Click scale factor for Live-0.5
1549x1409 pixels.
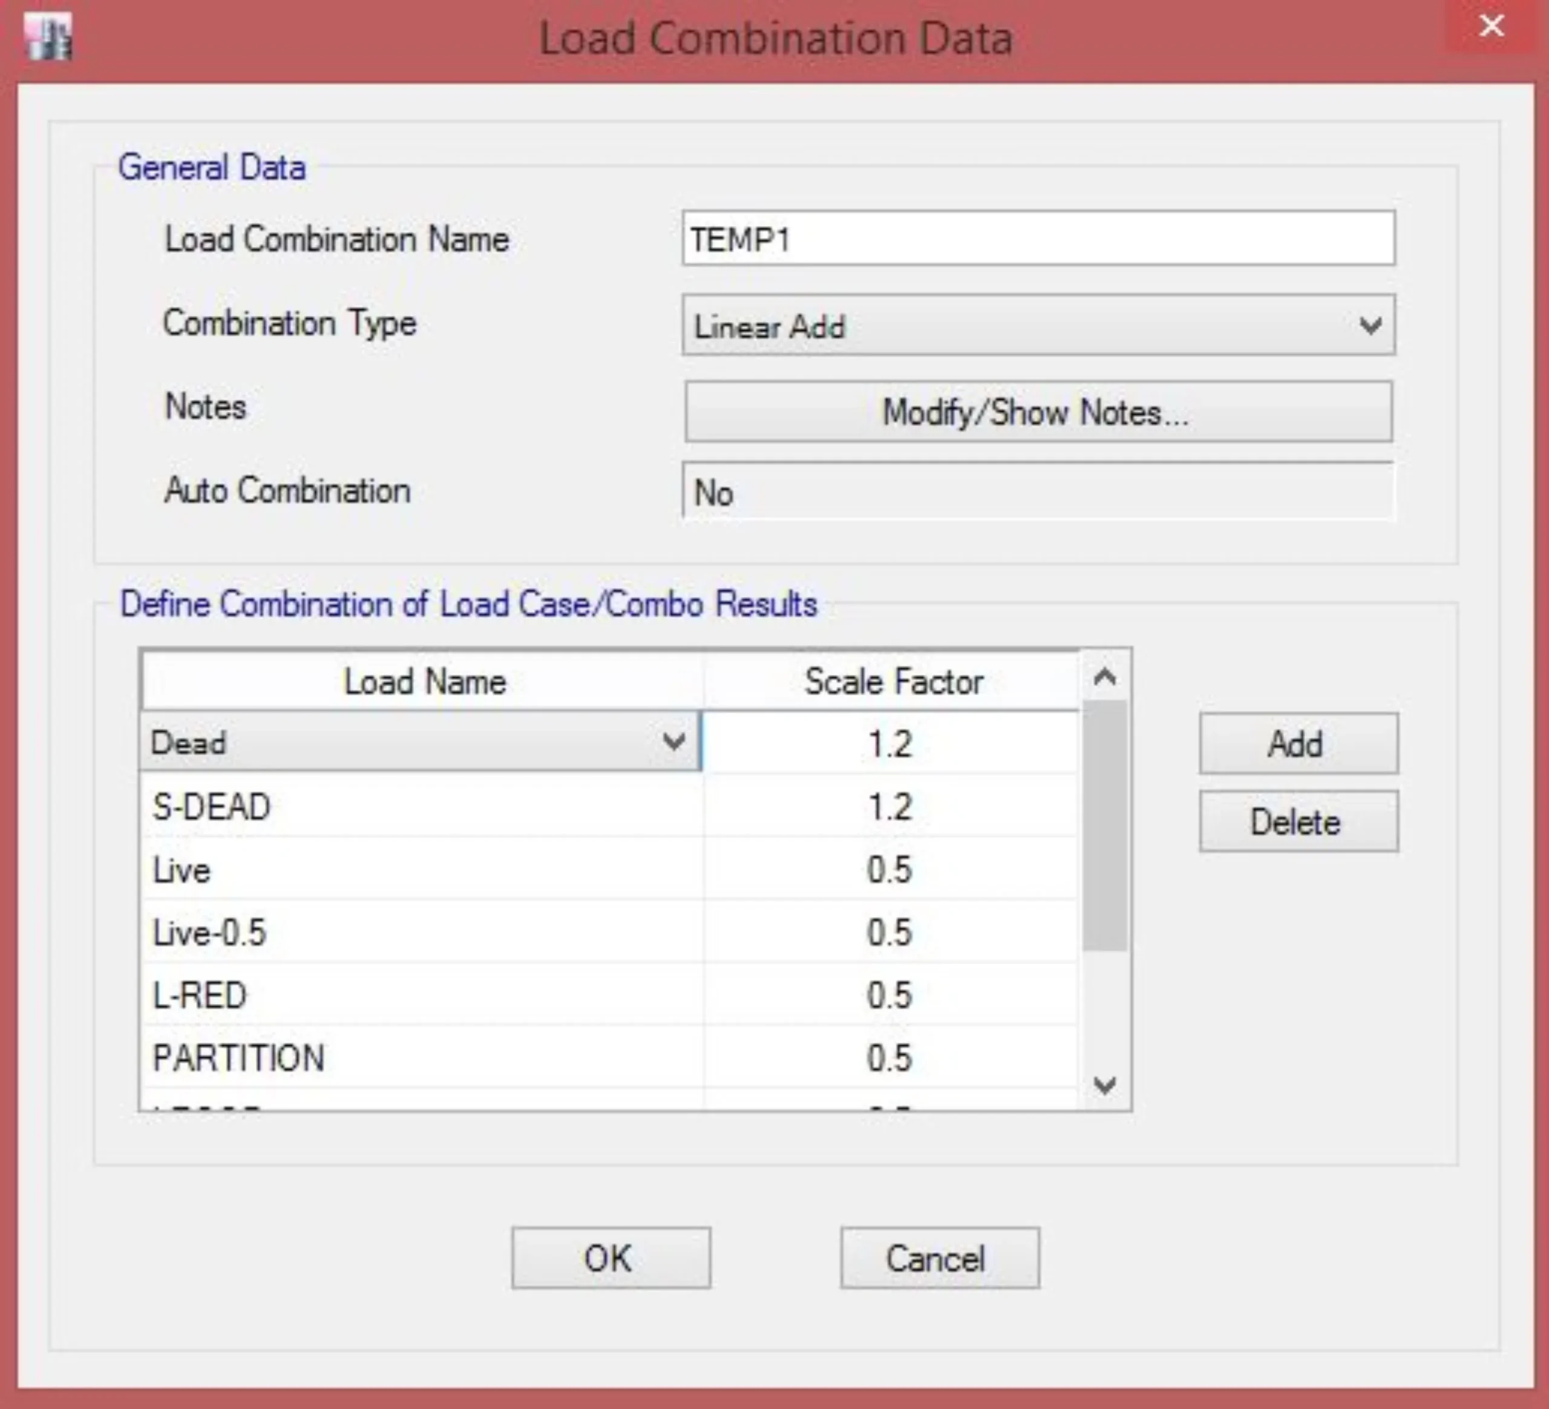[889, 933]
